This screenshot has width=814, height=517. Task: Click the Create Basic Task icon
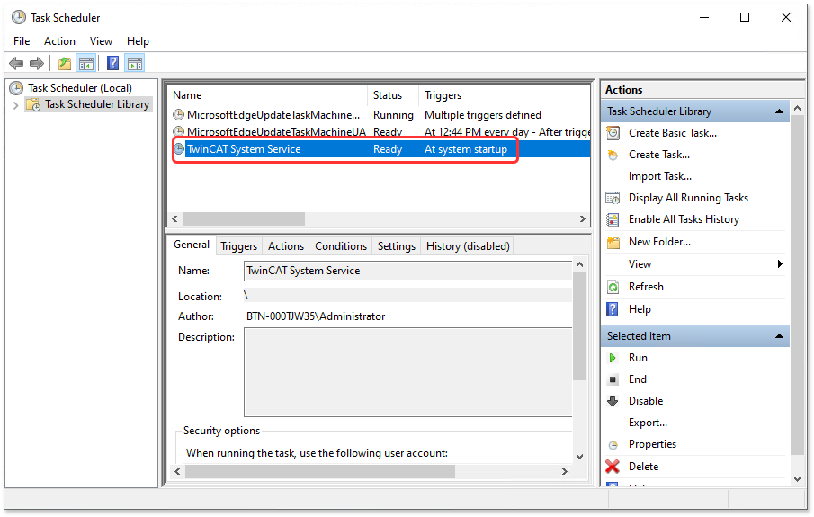613,133
